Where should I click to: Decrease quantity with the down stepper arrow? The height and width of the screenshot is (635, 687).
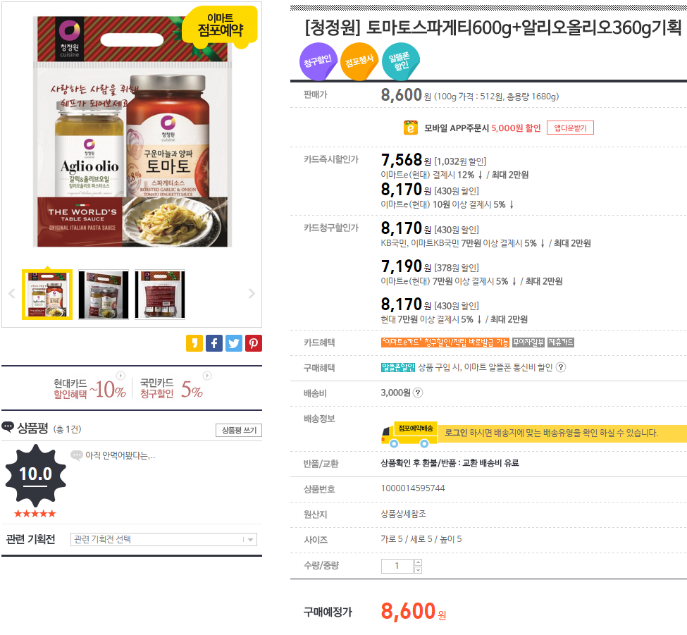418,569
